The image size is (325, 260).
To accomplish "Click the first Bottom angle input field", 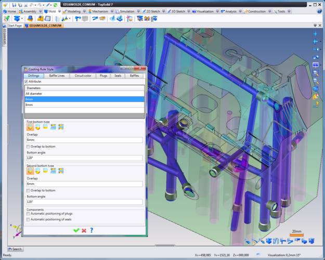I will (x=84, y=158).
